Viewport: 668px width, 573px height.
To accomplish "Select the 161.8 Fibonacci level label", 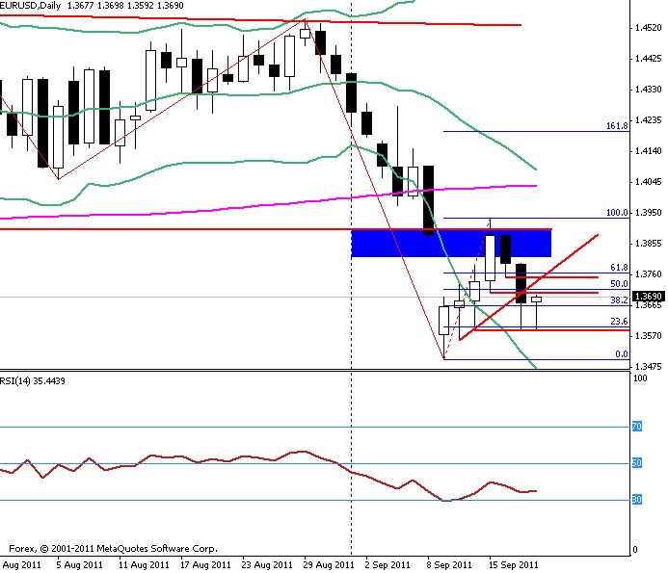I will click(617, 125).
